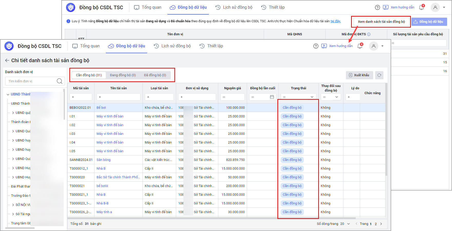Click the search magnifier in unit list

[60, 81]
